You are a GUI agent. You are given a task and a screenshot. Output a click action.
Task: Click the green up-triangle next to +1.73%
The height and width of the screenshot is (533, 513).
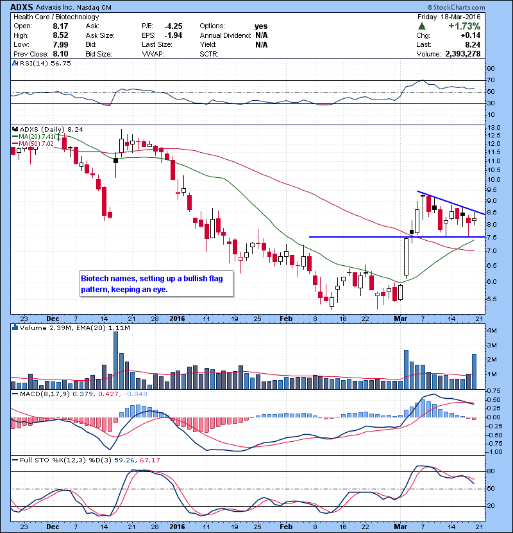(x=422, y=26)
